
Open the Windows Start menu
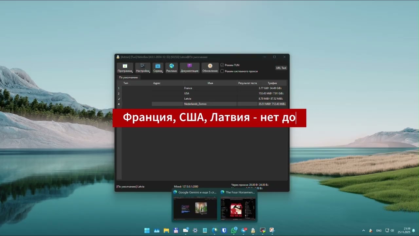147,230
